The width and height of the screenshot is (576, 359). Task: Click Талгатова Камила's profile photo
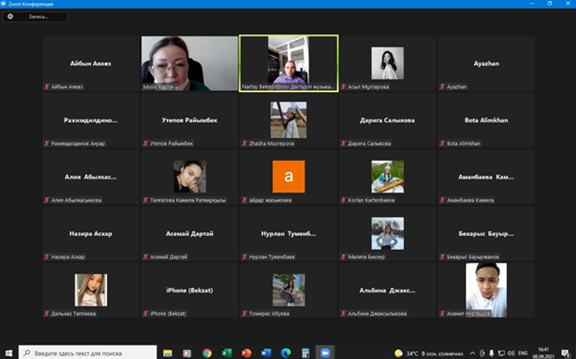pos(189,177)
